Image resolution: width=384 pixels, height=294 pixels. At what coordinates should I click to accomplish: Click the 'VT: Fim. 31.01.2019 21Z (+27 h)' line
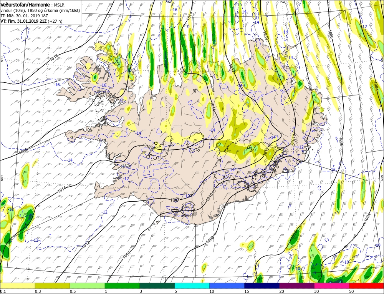tap(31, 21)
